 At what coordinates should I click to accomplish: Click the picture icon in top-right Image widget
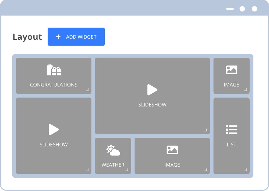(232, 70)
